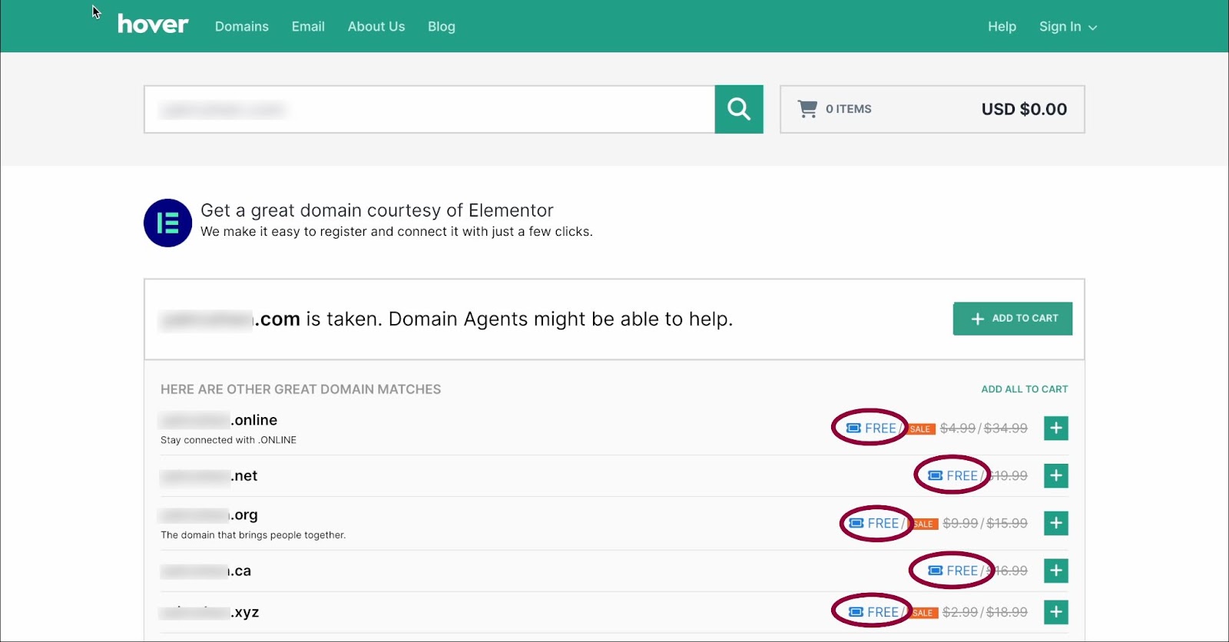This screenshot has width=1229, height=642.
Task: Click the ADD TO CART button
Action: click(1012, 318)
